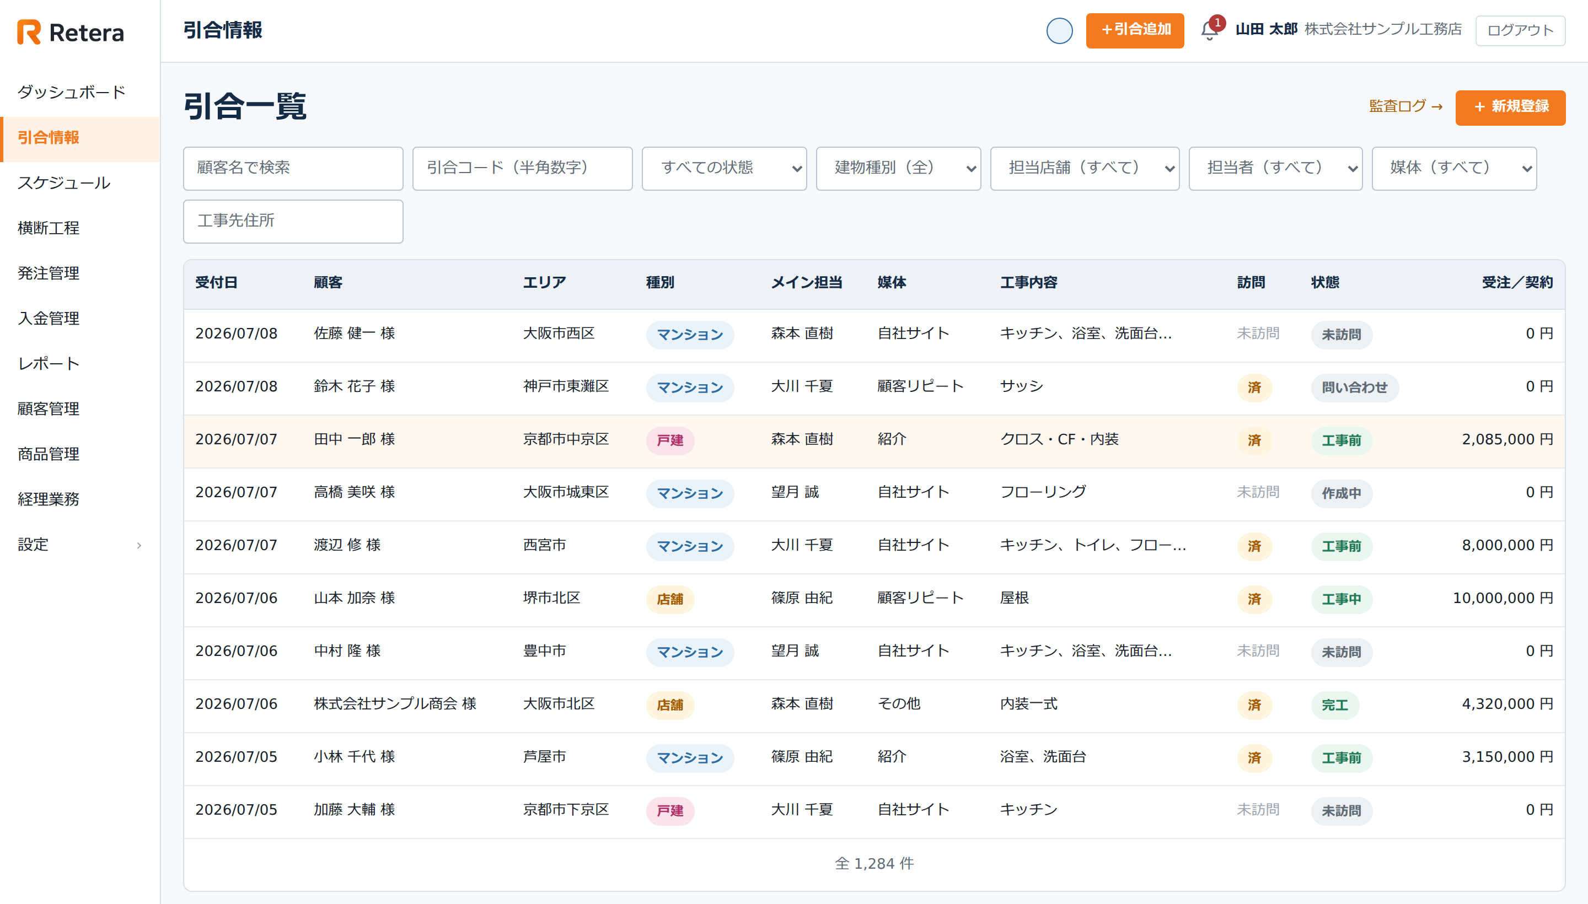
Task: Click the 全 1,284 件 total count
Action: click(x=874, y=864)
